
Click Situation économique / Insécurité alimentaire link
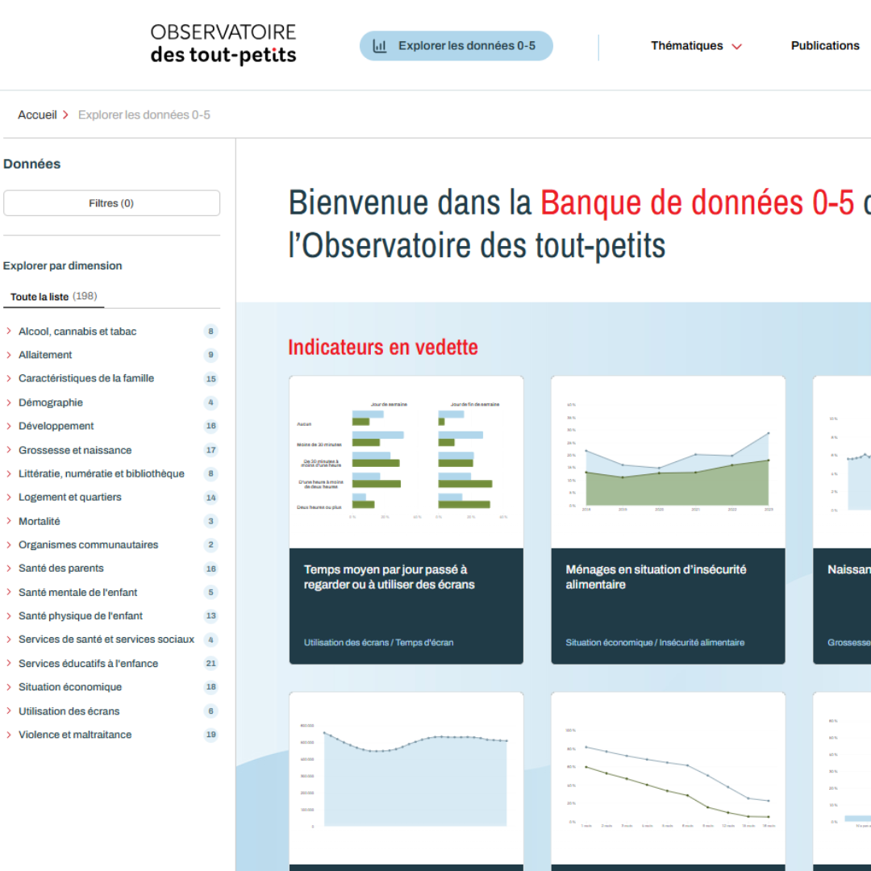tap(655, 643)
